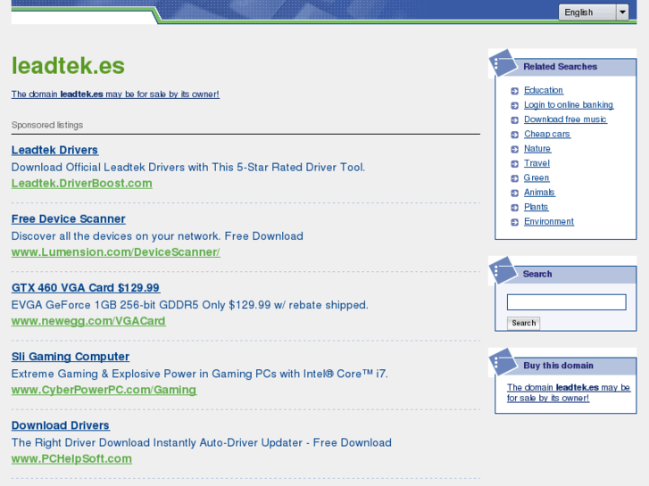Open Login to online banking link
The height and width of the screenshot is (486, 649).
[x=569, y=104]
